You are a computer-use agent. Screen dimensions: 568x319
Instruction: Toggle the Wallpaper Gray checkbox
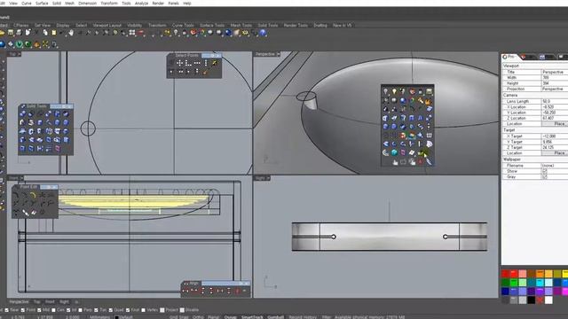click(x=544, y=177)
